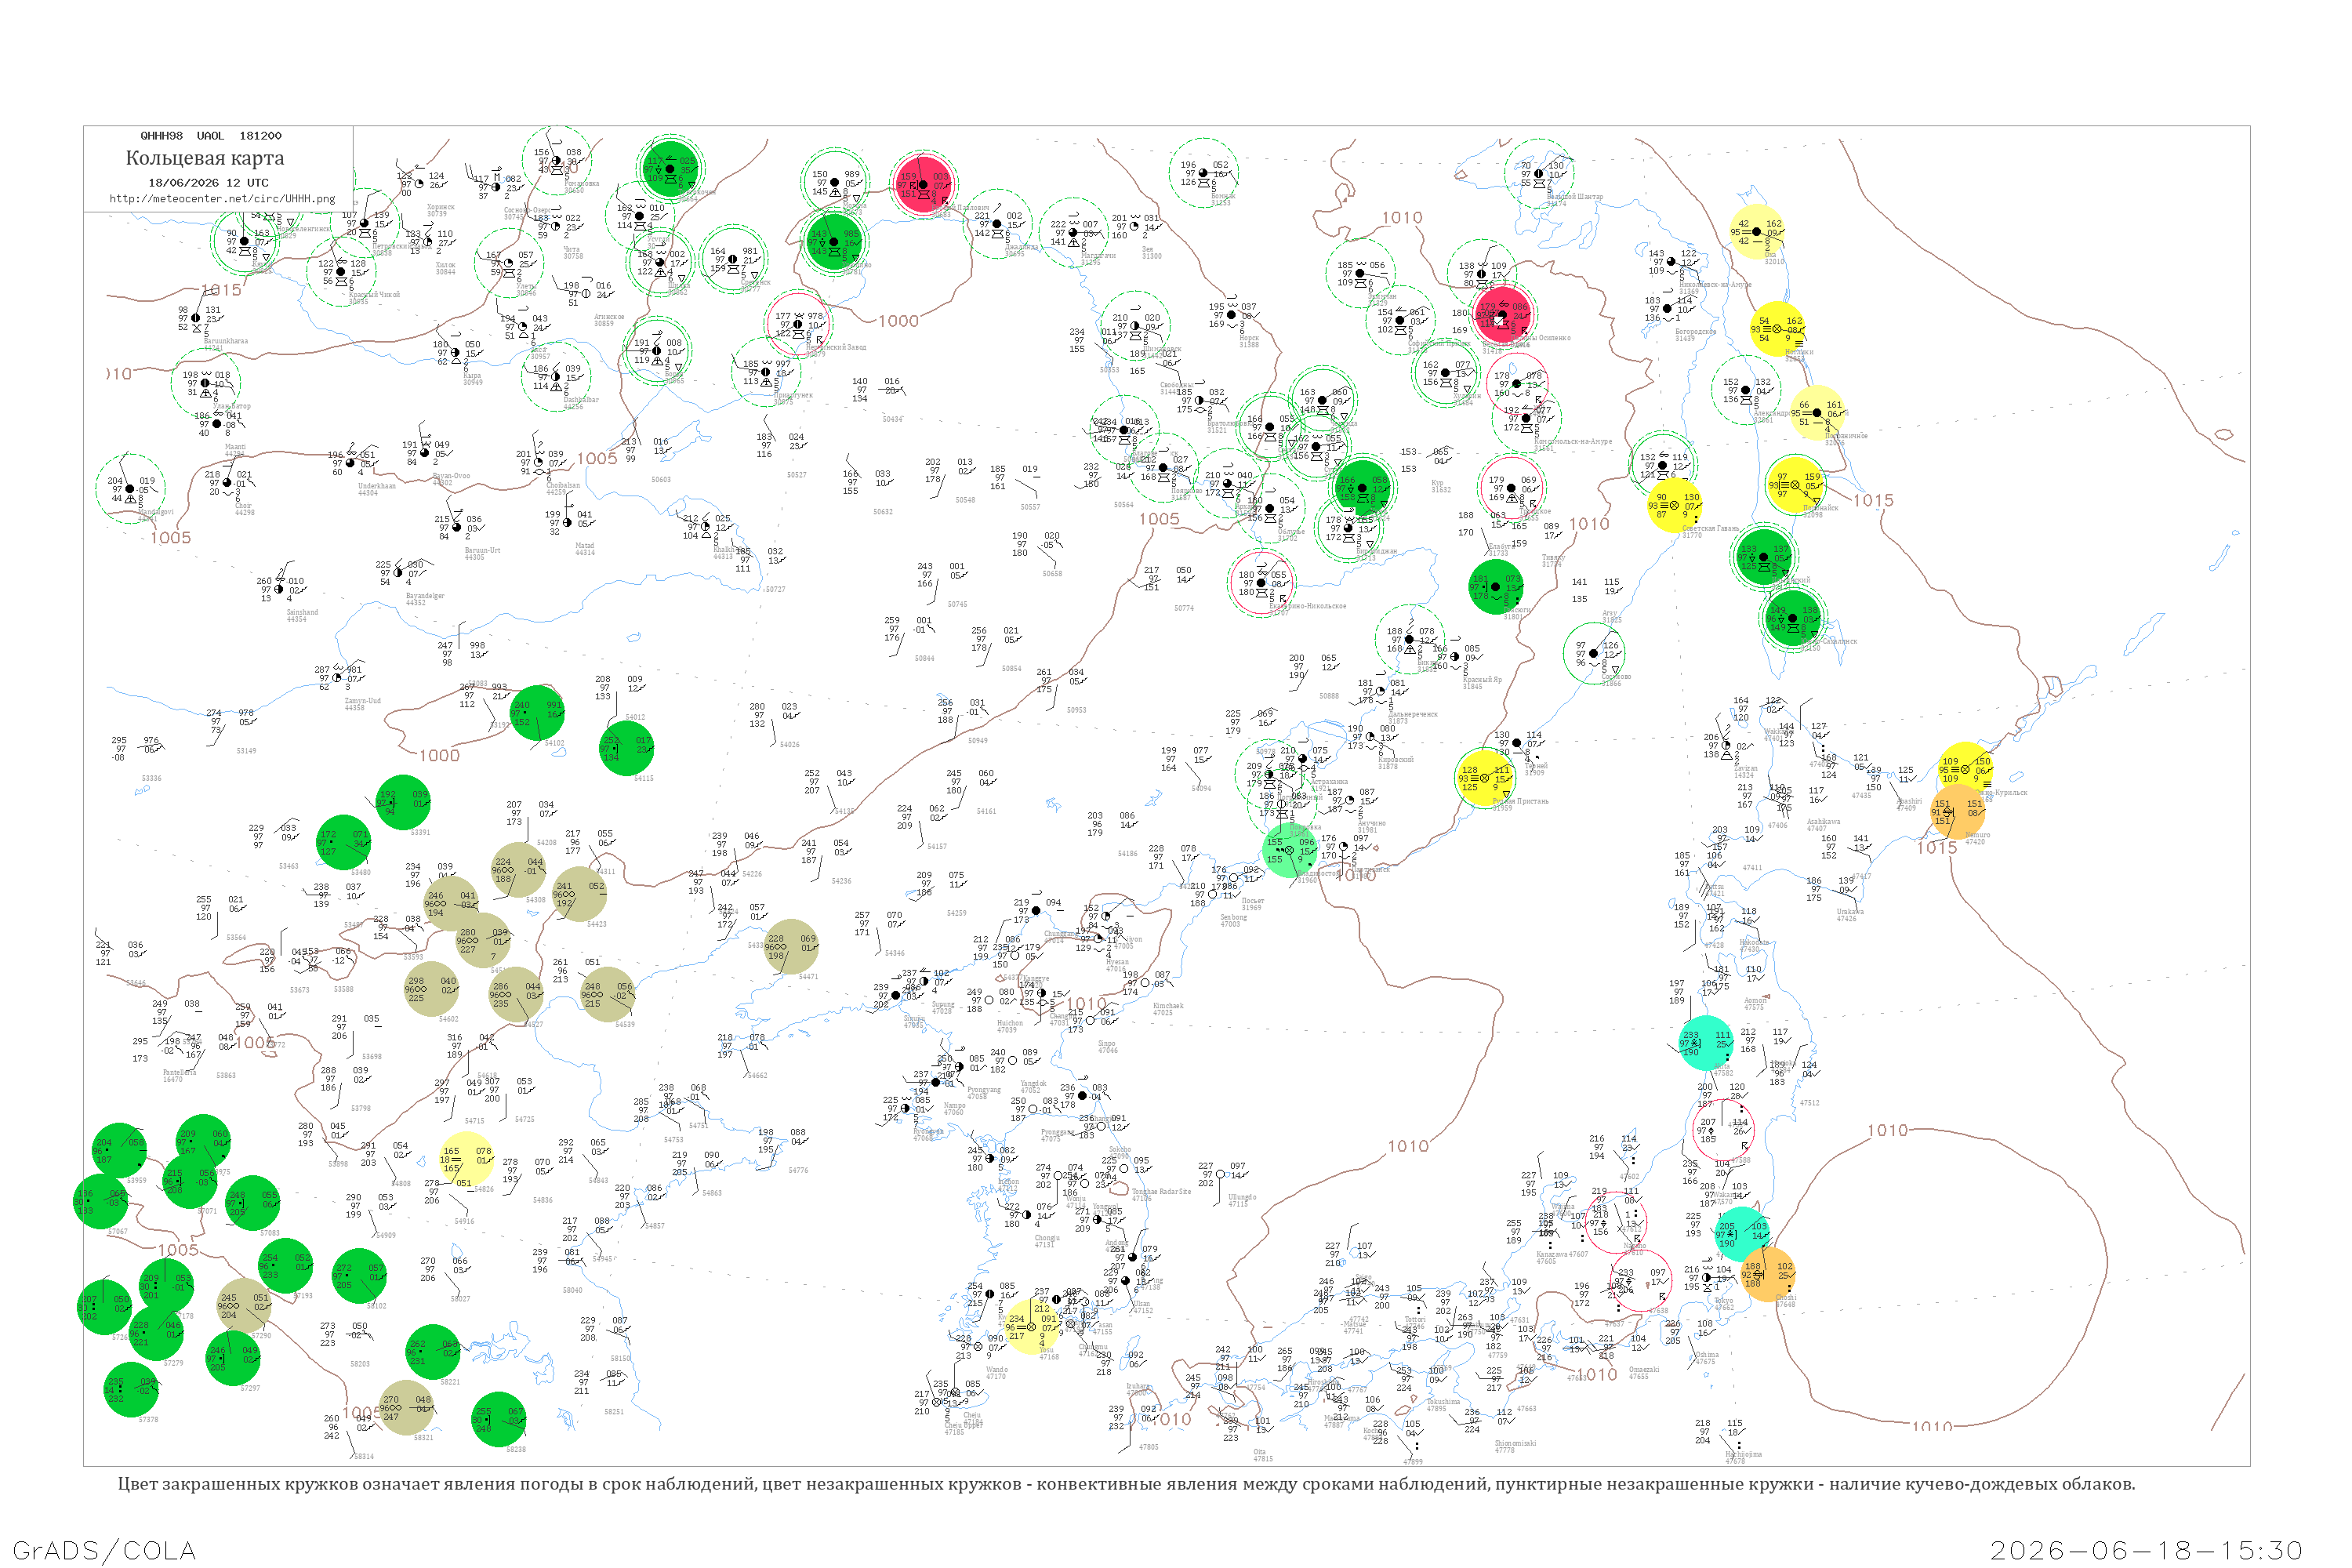The width and height of the screenshot is (2352, 1568).
Task: Click the meteocenter.net UHHH.png URL
Action: tap(222, 199)
